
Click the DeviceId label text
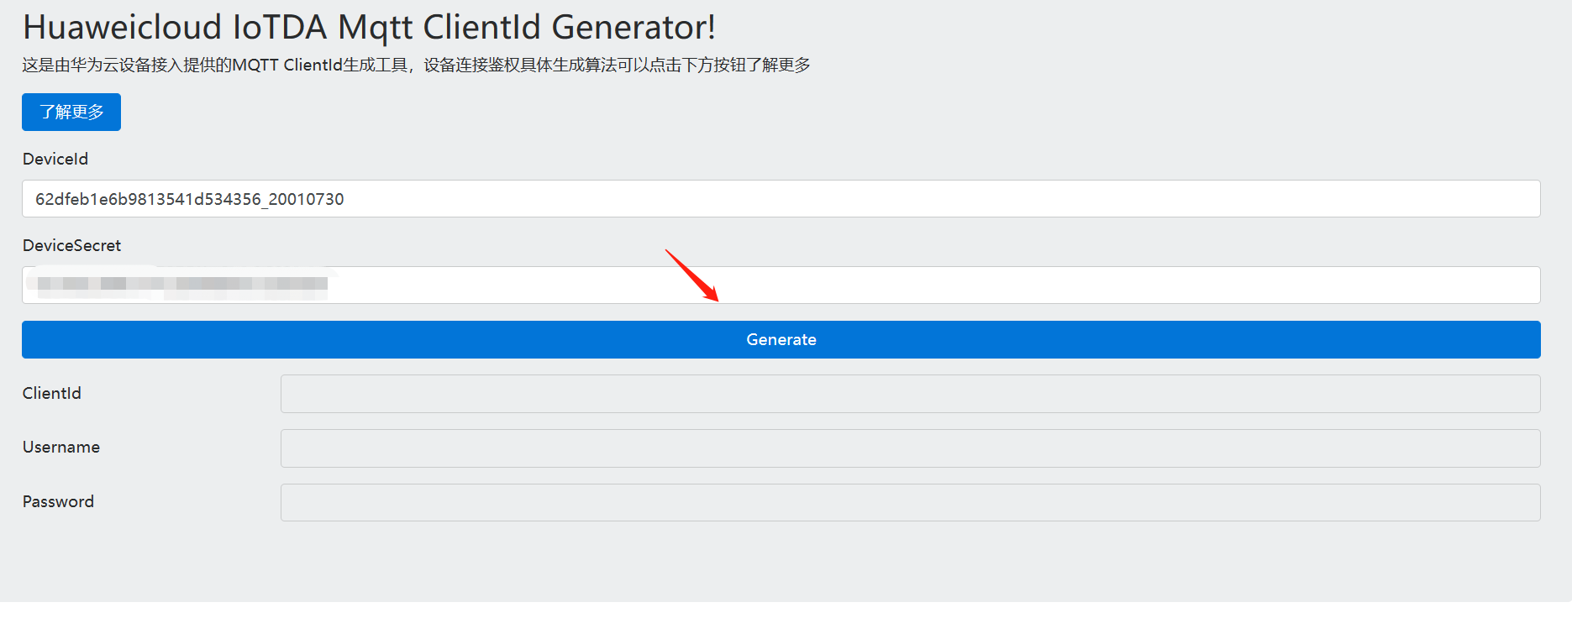tap(55, 160)
